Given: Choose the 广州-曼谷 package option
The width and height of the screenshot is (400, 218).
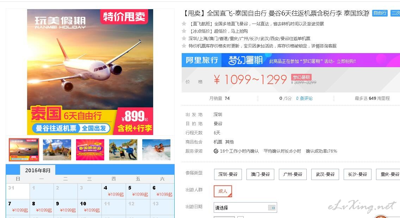Looking at the screenshot, I should 293,174.
